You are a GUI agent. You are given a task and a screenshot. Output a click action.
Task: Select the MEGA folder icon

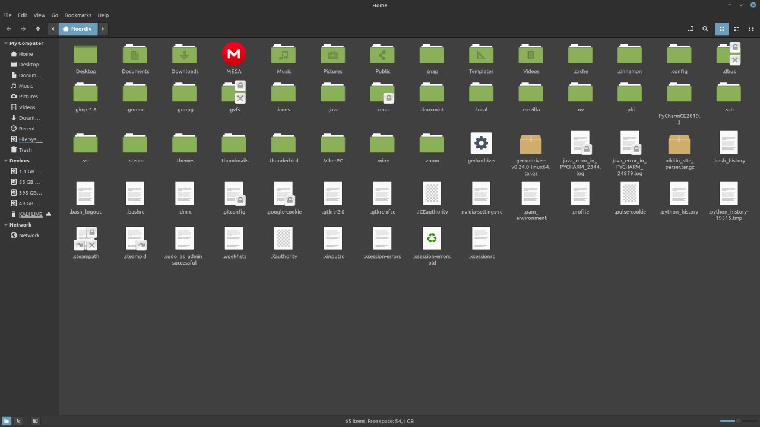coord(234,54)
